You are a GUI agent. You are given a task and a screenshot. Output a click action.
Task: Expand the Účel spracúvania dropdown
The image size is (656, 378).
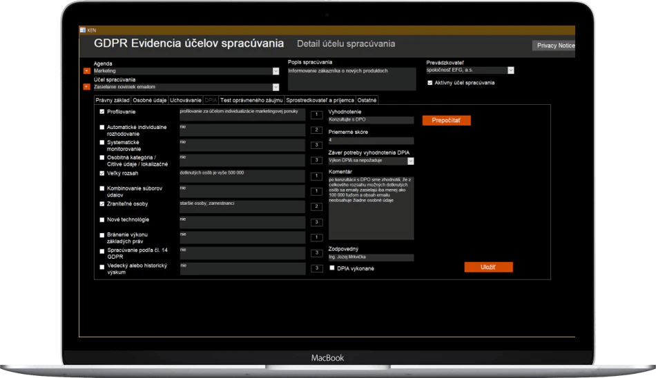(x=276, y=88)
